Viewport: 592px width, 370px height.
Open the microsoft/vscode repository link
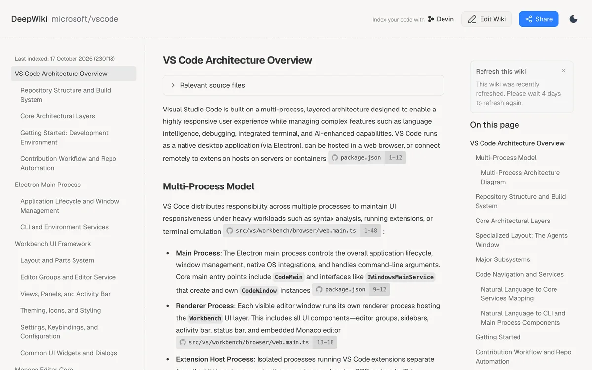click(85, 19)
